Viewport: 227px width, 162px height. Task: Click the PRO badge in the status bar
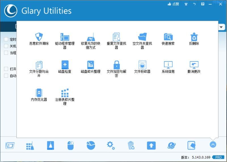pyautogui.click(x=218, y=157)
